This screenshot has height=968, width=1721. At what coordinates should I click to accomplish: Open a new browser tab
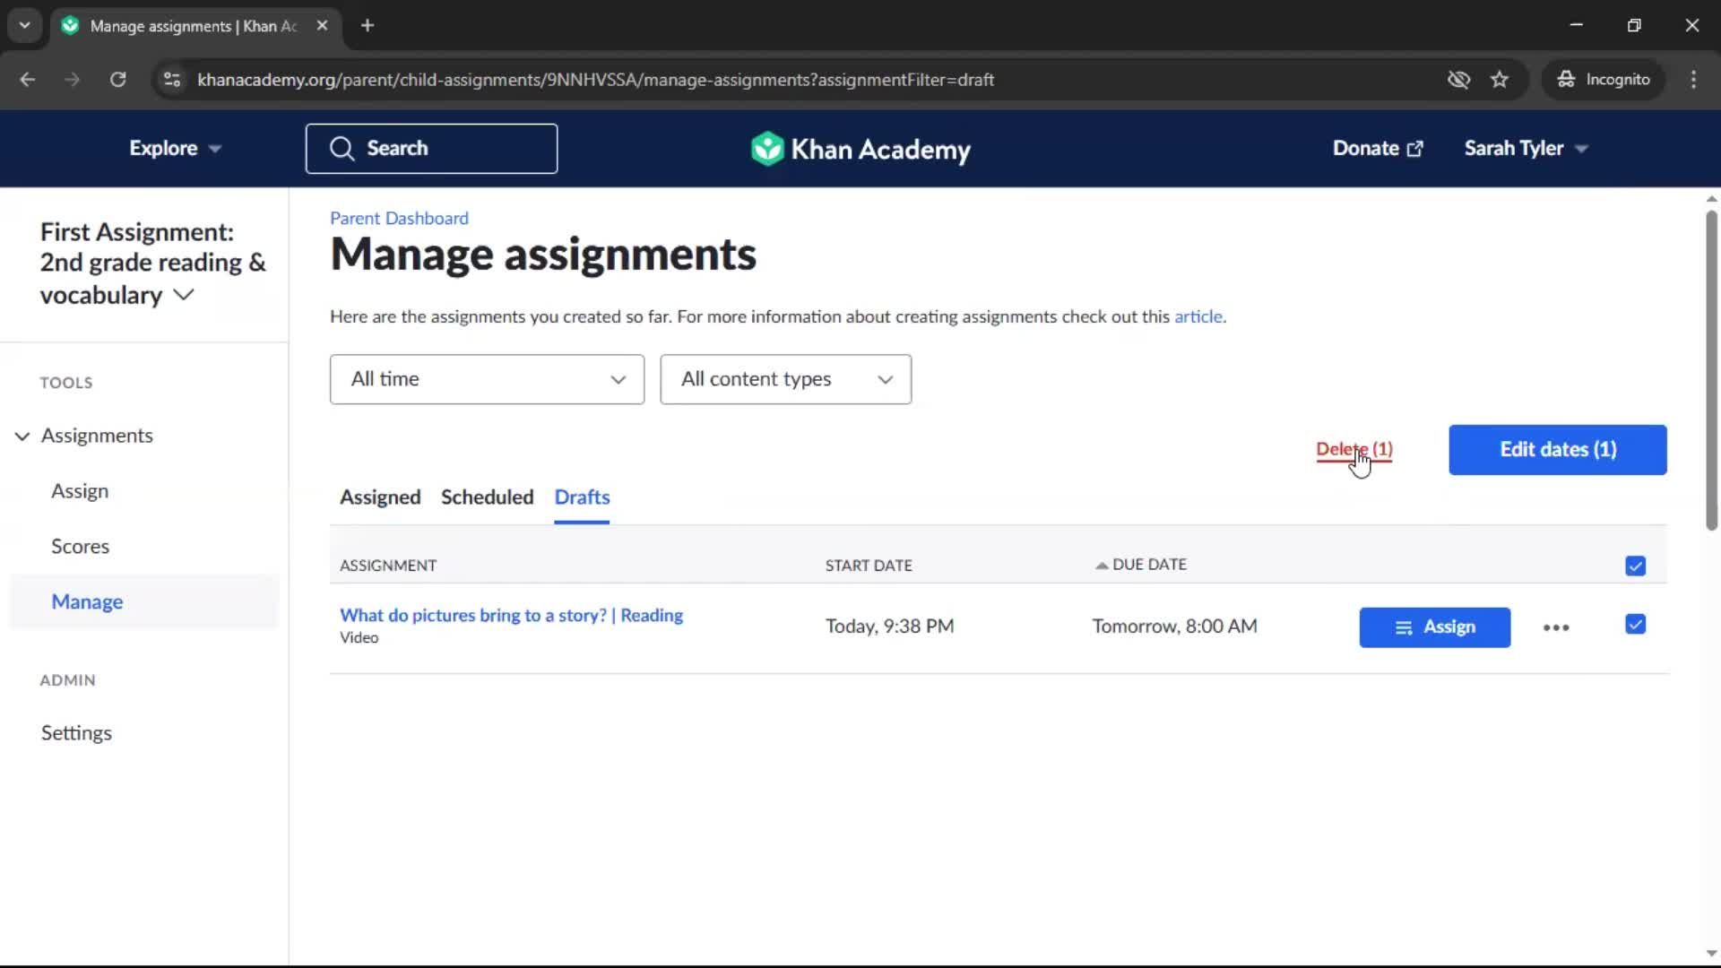[368, 25]
